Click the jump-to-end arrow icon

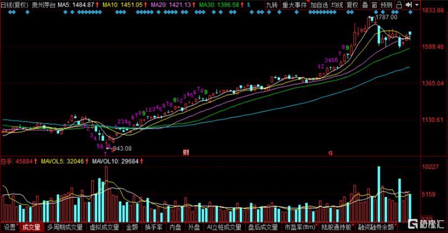pos(409,5)
